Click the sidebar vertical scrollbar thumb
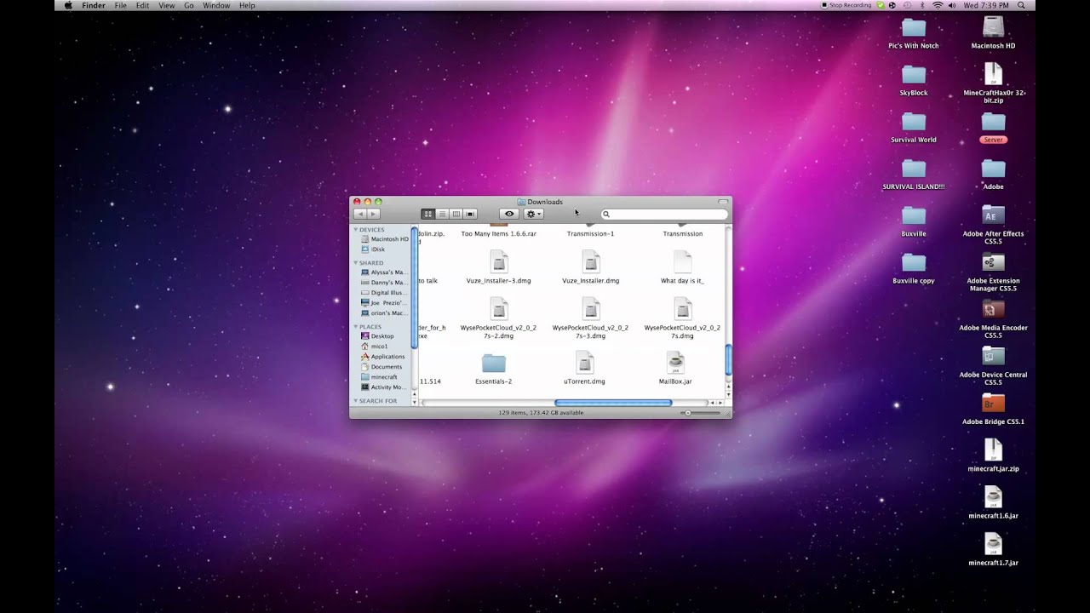This screenshot has width=1090, height=613. tap(415, 287)
